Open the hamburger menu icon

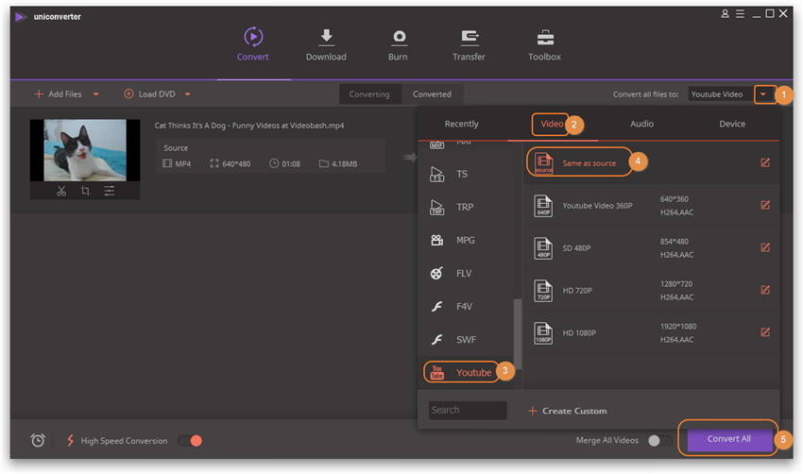coord(740,14)
